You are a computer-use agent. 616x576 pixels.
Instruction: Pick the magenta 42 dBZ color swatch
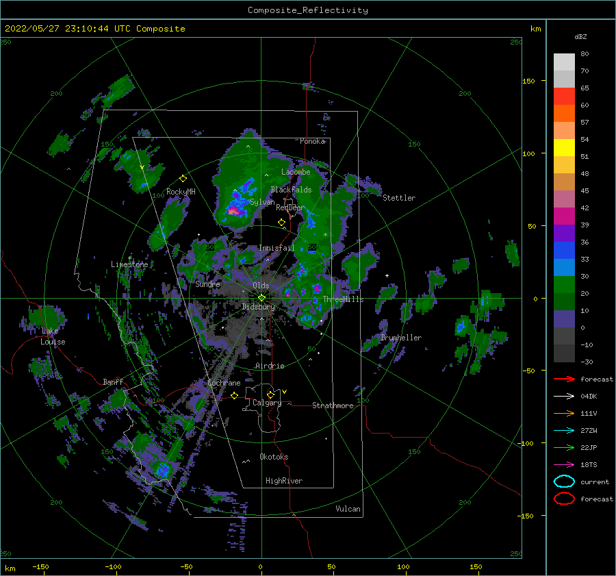564,216
